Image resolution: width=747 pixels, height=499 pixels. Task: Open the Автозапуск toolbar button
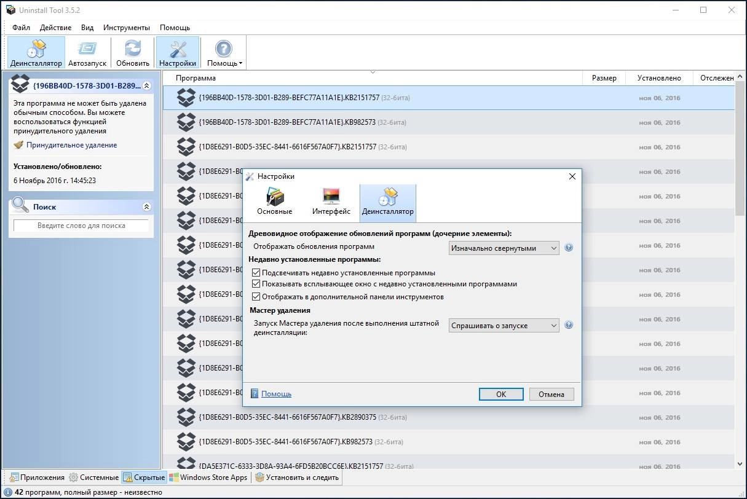[87, 53]
